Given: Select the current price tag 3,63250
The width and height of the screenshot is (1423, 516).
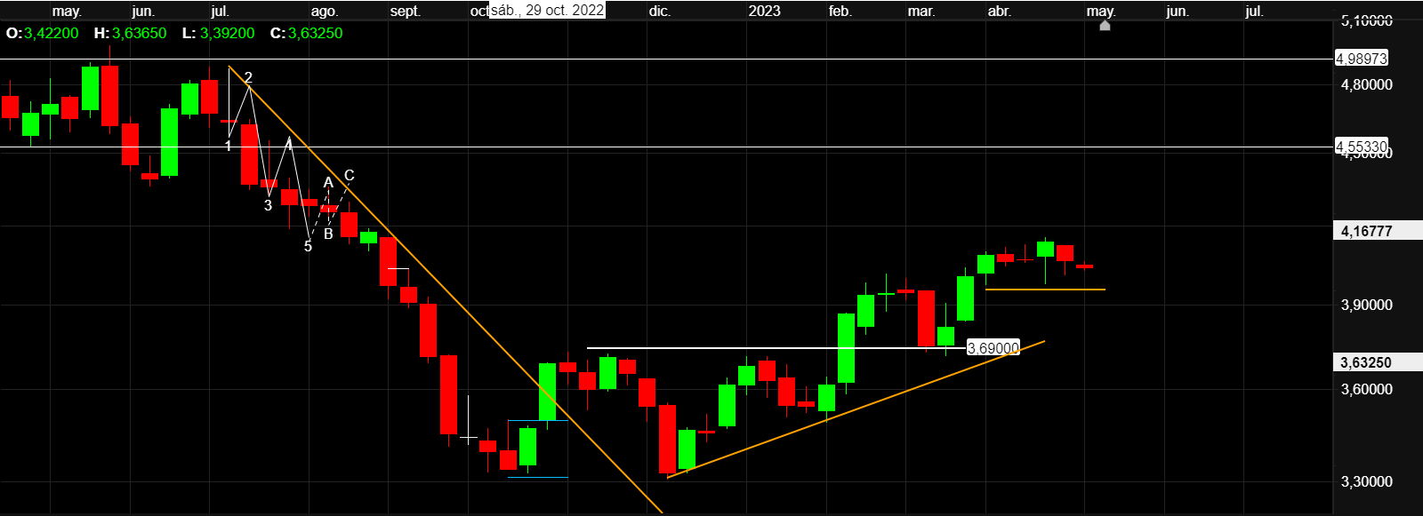Looking at the screenshot, I should pyautogui.click(x=1366, y=362).
